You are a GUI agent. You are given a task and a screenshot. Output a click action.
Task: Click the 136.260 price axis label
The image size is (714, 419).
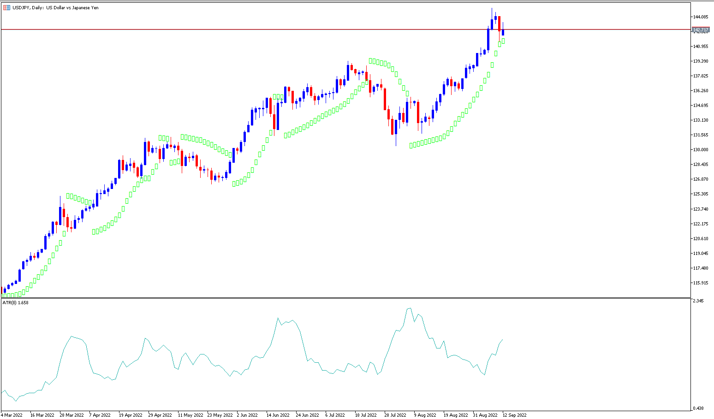pyautogui.click(x=701, y=91)
